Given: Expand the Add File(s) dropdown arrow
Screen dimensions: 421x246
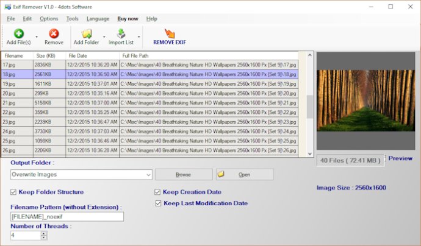Looking at the screenshot, I should pos(37,37).
